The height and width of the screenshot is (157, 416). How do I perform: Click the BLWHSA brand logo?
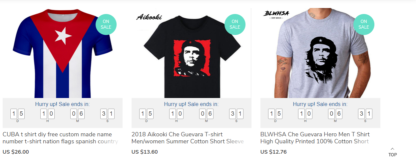[x=276, y=14]
